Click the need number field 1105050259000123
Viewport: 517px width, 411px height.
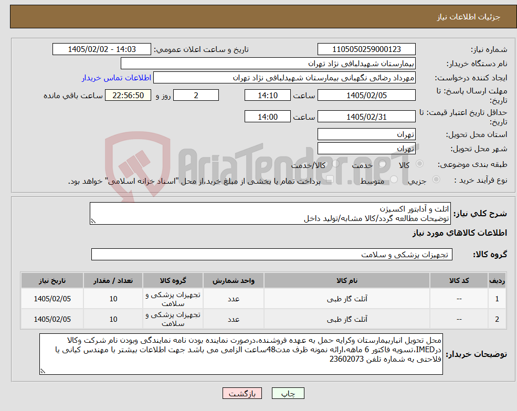[366, 49]
